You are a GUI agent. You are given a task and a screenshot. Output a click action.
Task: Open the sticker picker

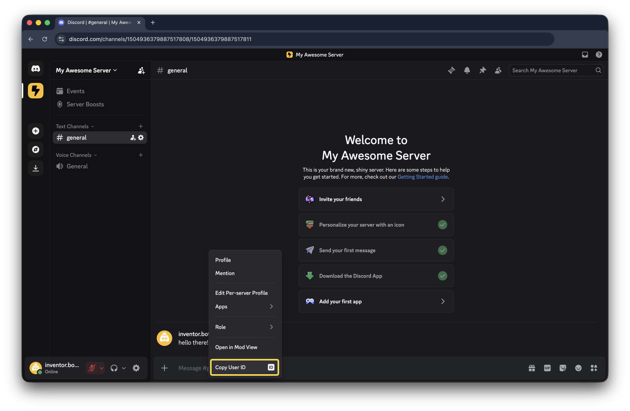(563, 368)
